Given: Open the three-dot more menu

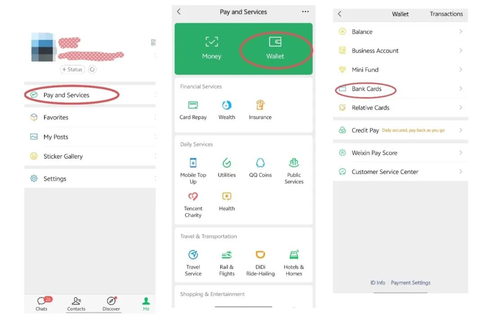Looking at the screenshot, I should pos(305,12).
